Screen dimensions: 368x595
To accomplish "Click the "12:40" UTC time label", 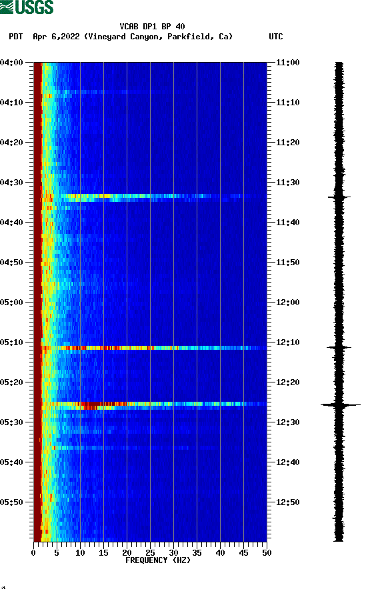I will pos(288,462).
